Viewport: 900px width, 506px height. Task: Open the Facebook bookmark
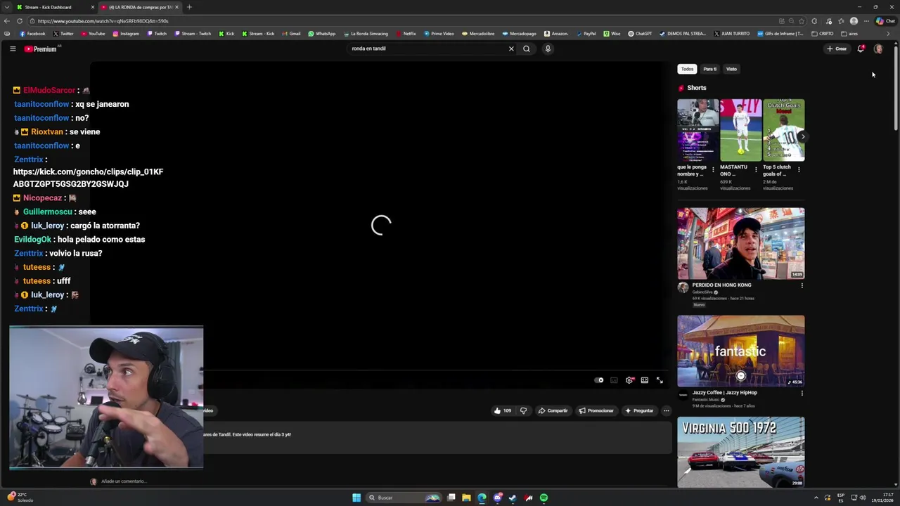(32, 34)
